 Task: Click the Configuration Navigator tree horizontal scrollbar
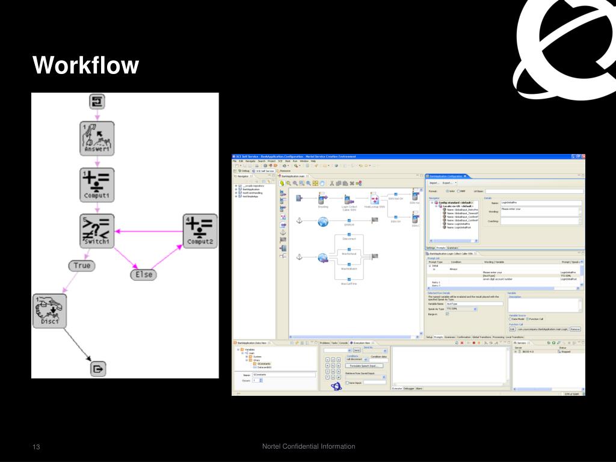454,241
